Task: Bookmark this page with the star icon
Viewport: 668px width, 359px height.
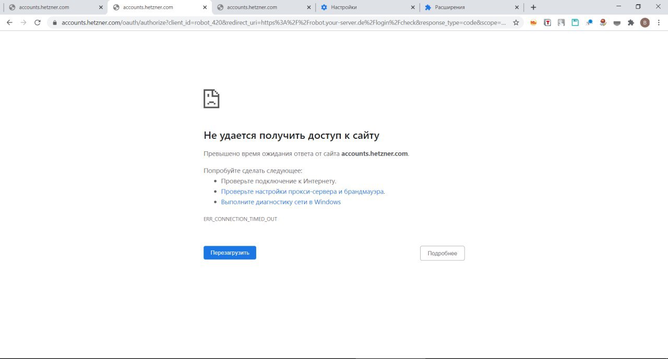Action: pyautogui.click(x=516, y=22)
